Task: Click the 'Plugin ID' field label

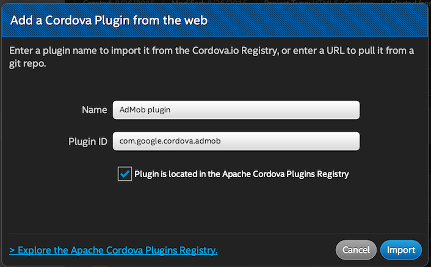Action: pyautogui.click(x=88, y=141)
